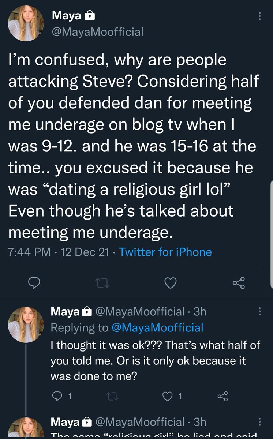
Task: Open three-dot menu on main tweet
Action: [x=260, y=16]
